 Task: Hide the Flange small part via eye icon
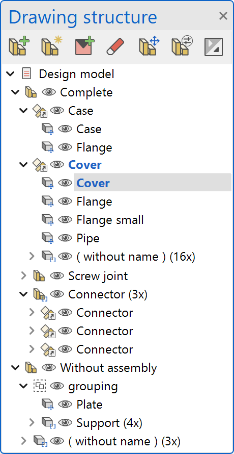pos(65,220)
